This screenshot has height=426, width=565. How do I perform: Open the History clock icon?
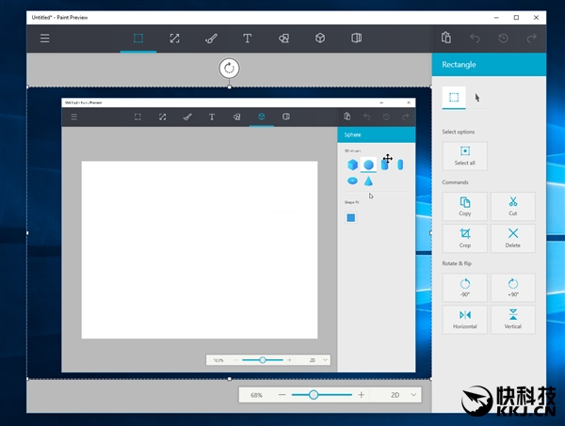tap(504, 39)
